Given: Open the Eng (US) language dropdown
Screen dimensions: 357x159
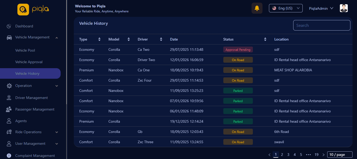Looking at the screenshot, I should click(x=286, y=8).
